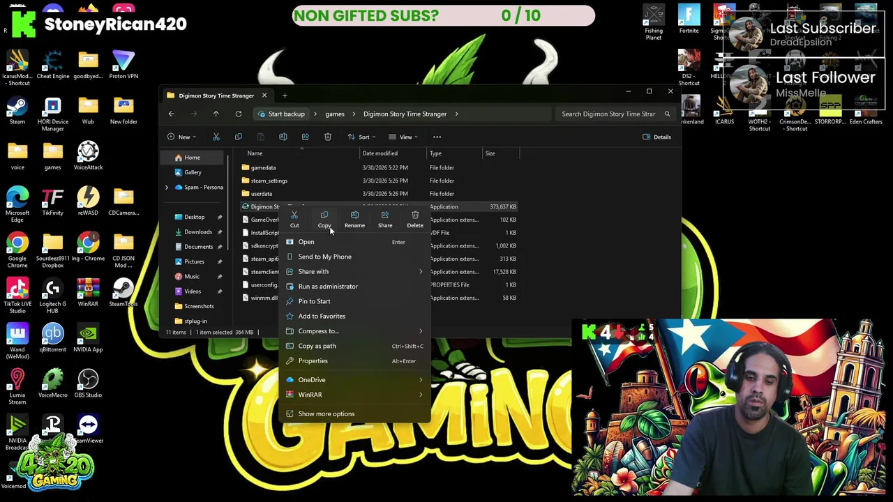Open the New dropdown

coord(183,137)
